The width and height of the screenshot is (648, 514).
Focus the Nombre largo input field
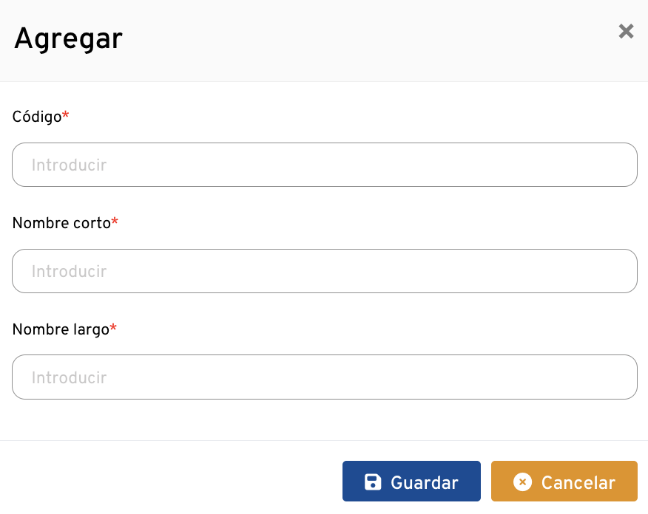324,377
